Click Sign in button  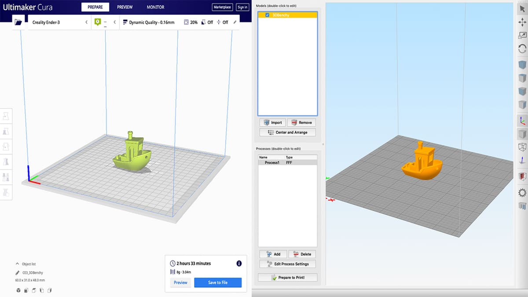click(x=242, y=7)
